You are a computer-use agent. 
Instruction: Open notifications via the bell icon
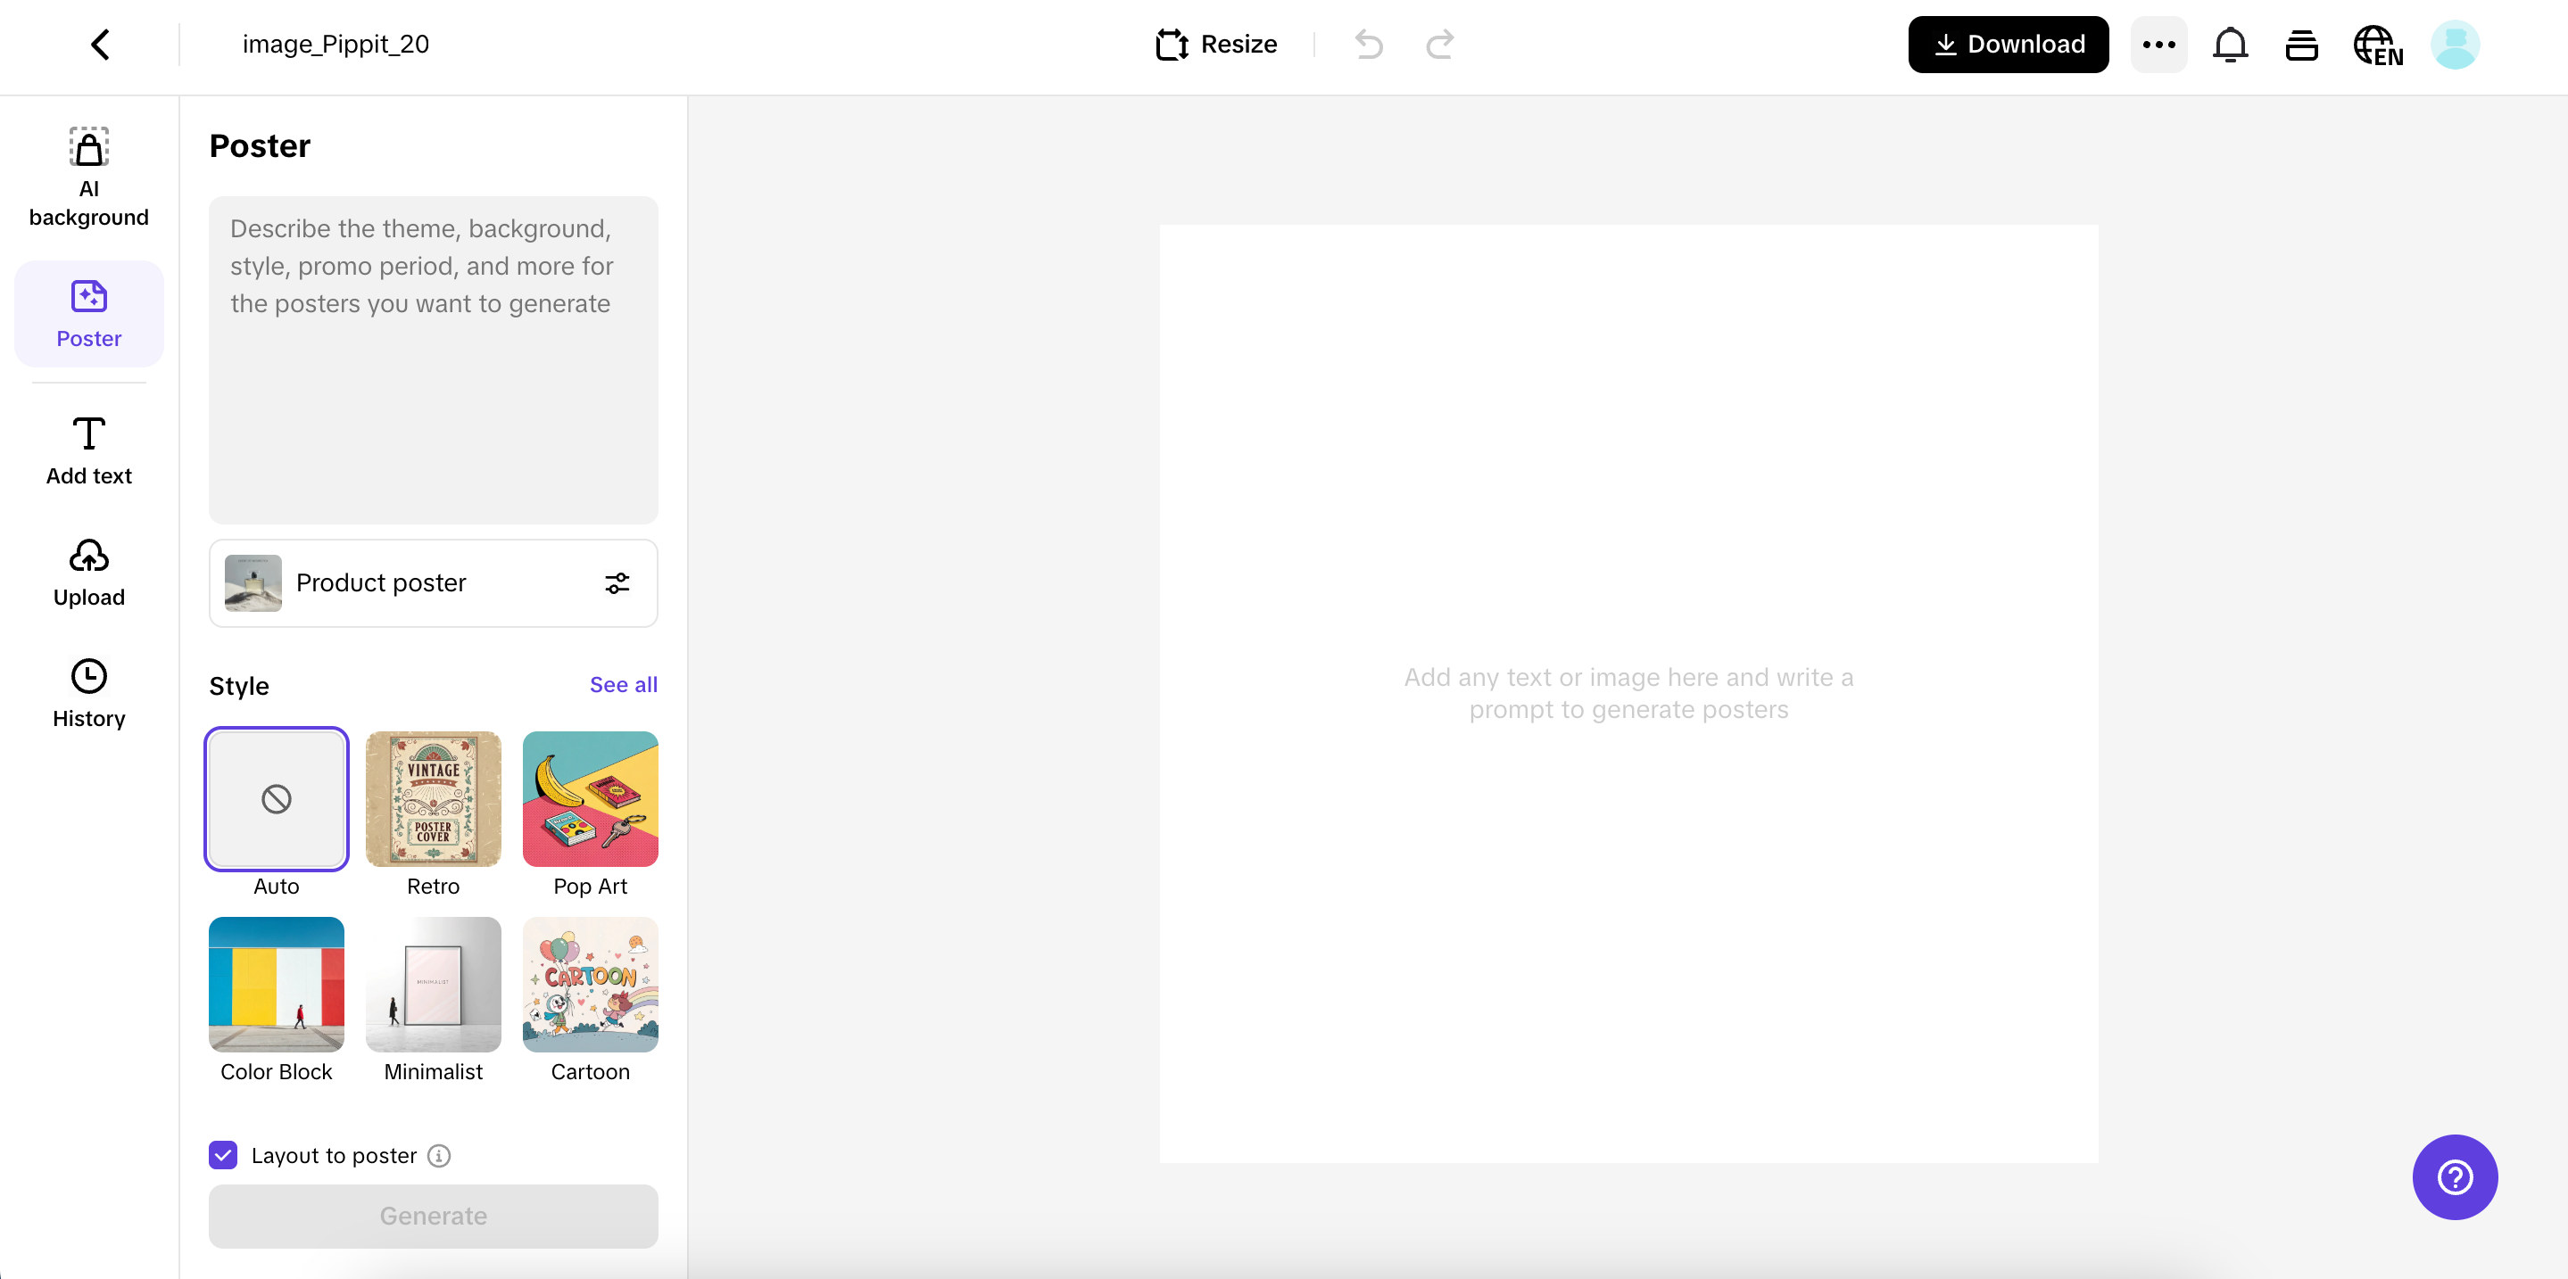(x=2230, y=45)
